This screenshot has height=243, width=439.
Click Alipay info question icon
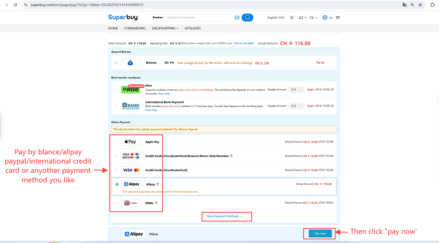158,184
